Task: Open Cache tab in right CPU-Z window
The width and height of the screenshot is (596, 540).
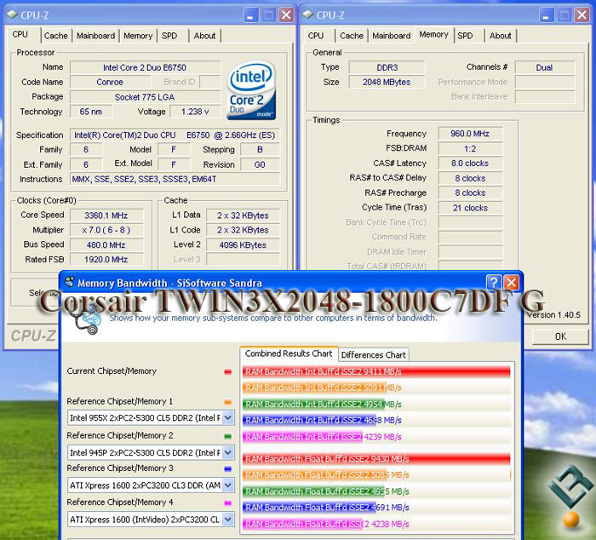Action: pyautogui.click(x=352, y=36)
